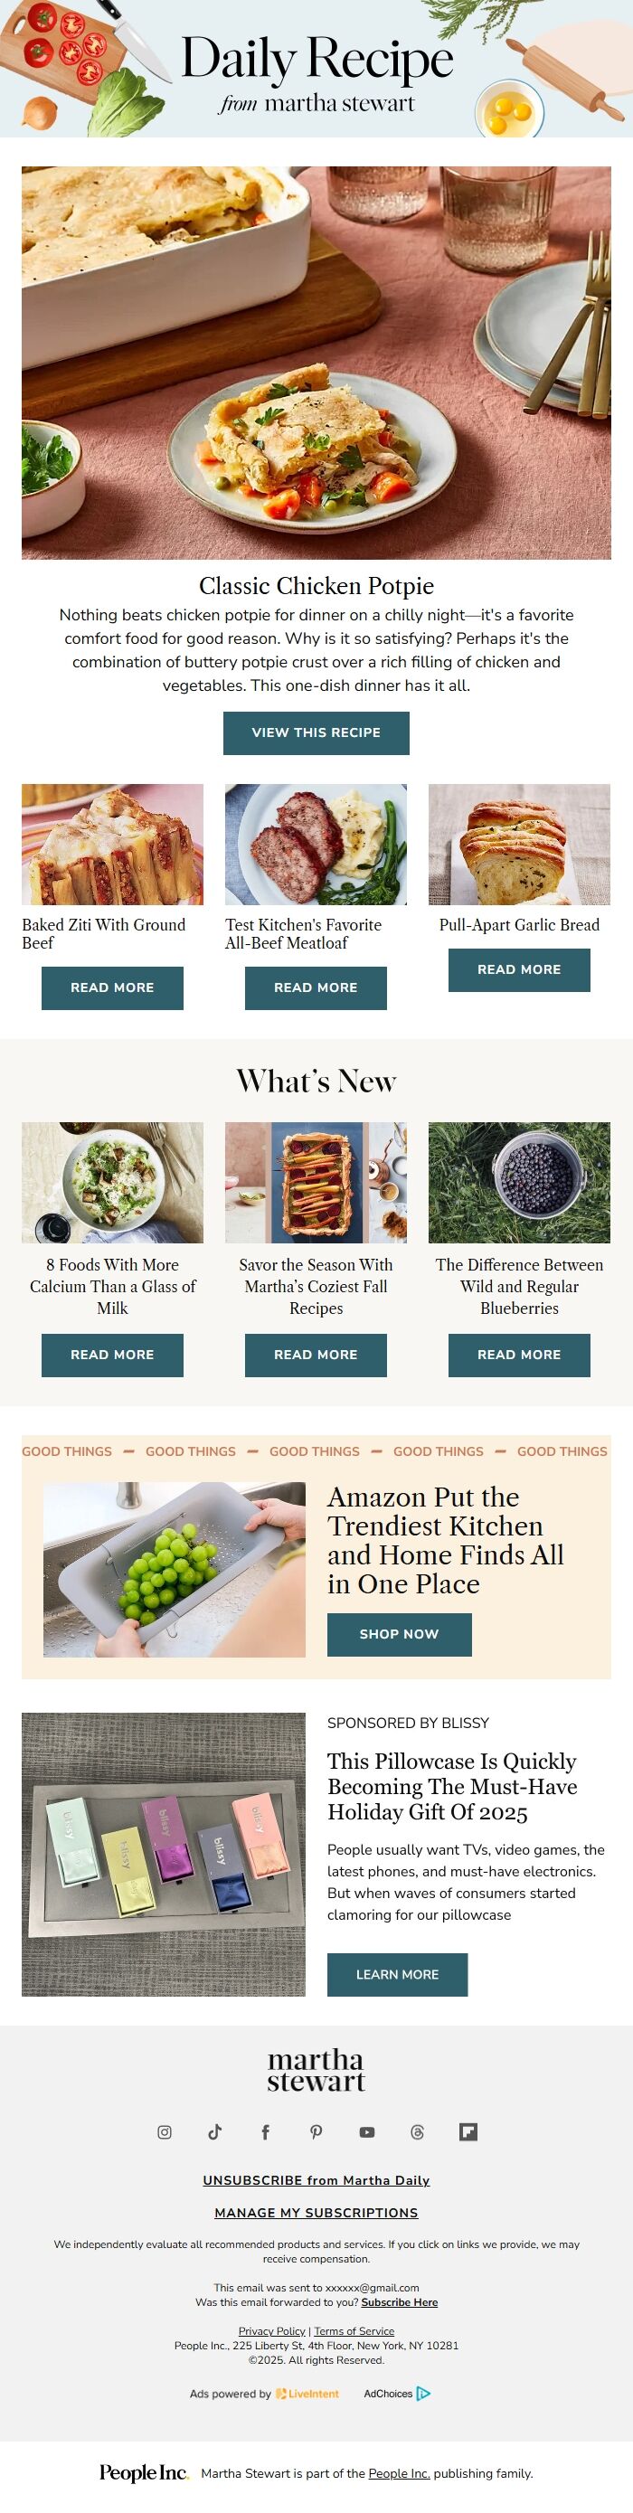Click the LiveIntent ads logo

coord(307,2393)
